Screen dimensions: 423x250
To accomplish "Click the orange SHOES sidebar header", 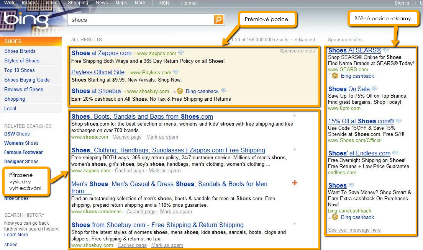I will tap(31, 41).
